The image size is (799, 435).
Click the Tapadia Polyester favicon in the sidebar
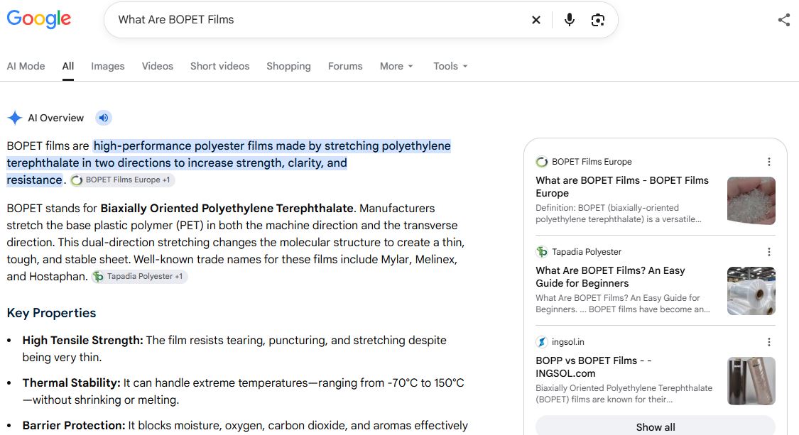point(542,252)
